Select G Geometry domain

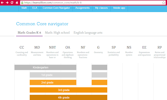pyautogui.click(x=98, y=50)
